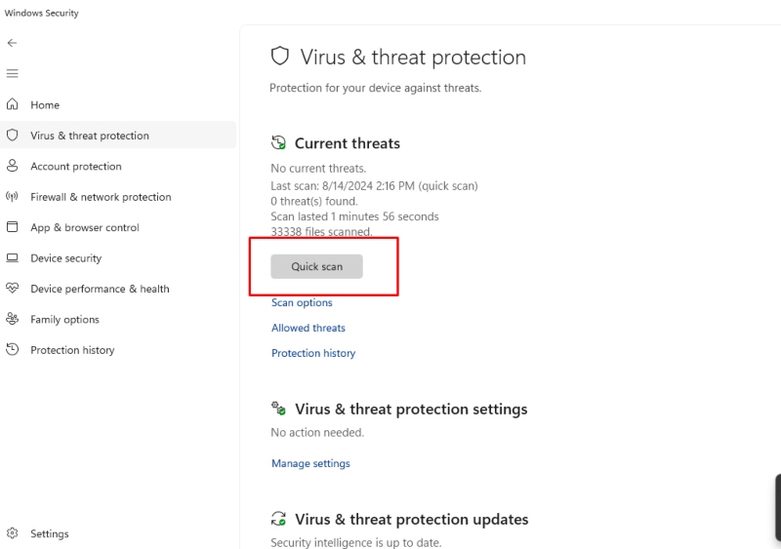View the Allowed threats link
The height and width of the screenshot is (549, 781).
(308, 328)
